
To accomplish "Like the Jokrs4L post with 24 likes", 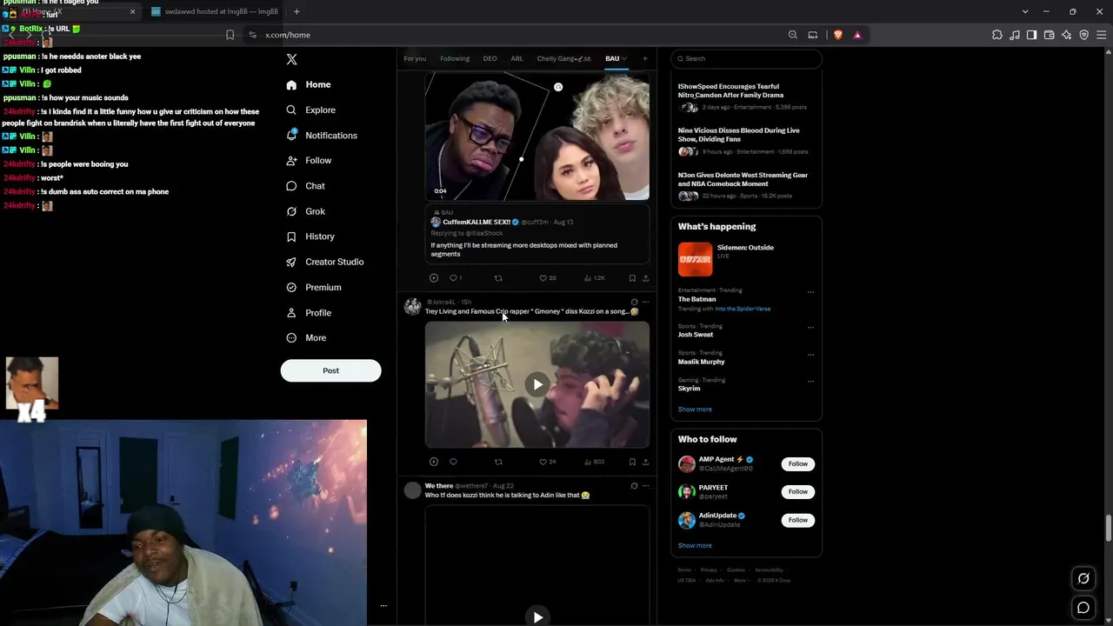I will (547, 462).
